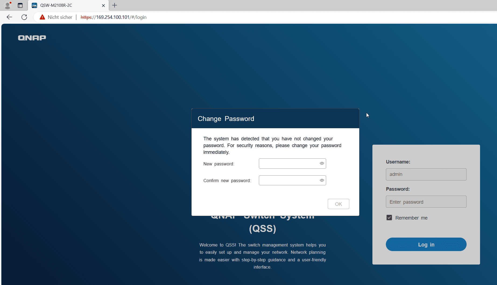Image resolution: width=497 pixels, height=285 pixels.
Task: Click the New password: label
Action: coord(219,164)
